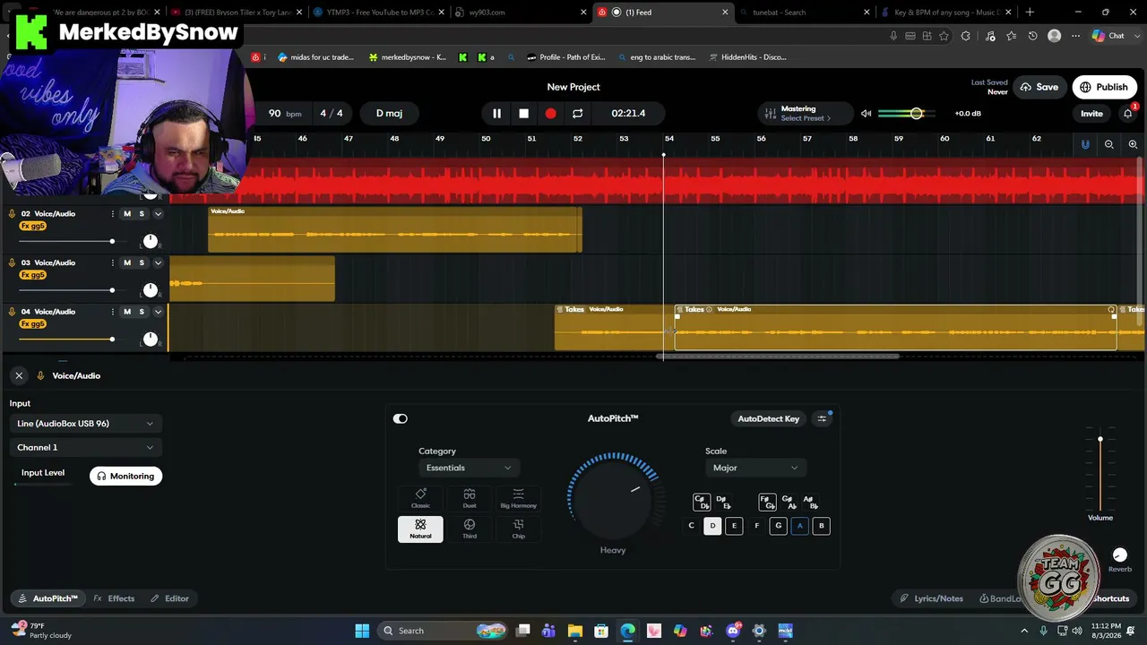Toggle note A in the scale
Image resolution: width=1147 pixels, height=645 pixels.
click(x=799, y=526)
